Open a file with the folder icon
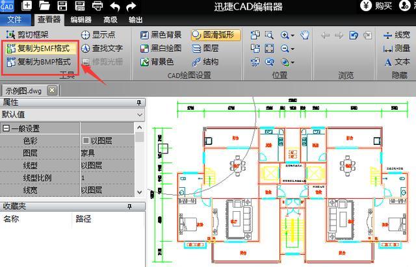416x267 pixels. tap(44, 6)
